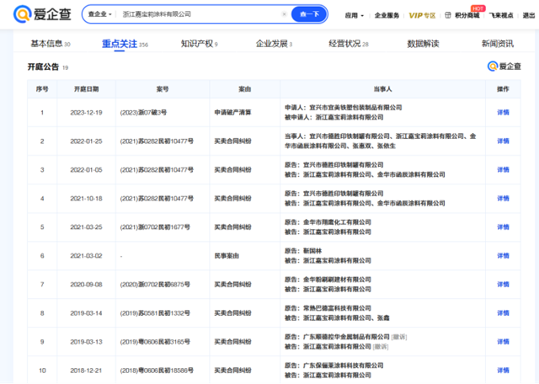Click the 开庭公告 section heading
The height and width of the screenshot is (384, 539).
pos(43,67)
